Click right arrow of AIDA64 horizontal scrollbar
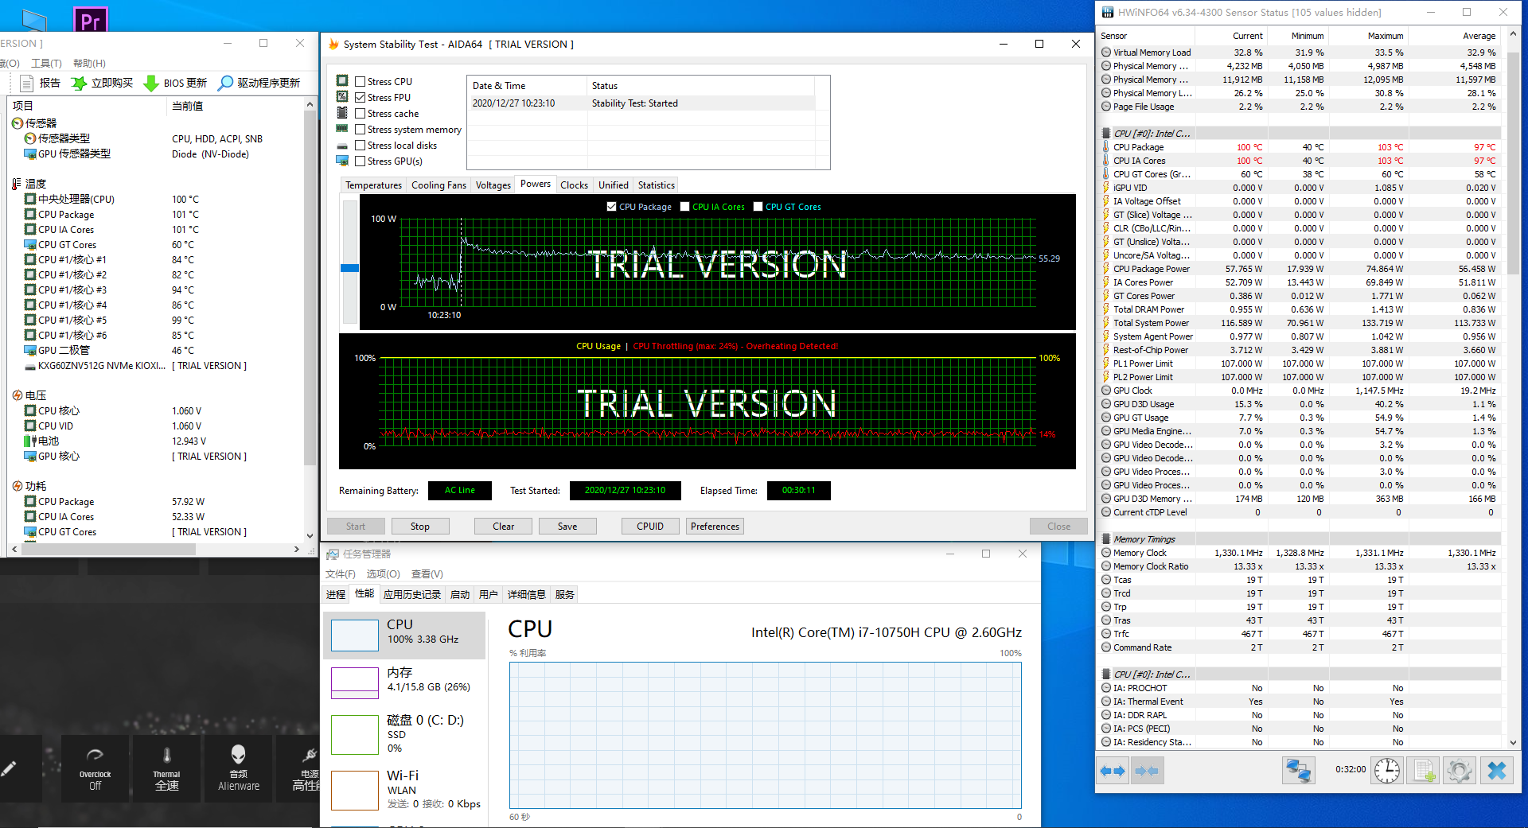 click(297, 549)
